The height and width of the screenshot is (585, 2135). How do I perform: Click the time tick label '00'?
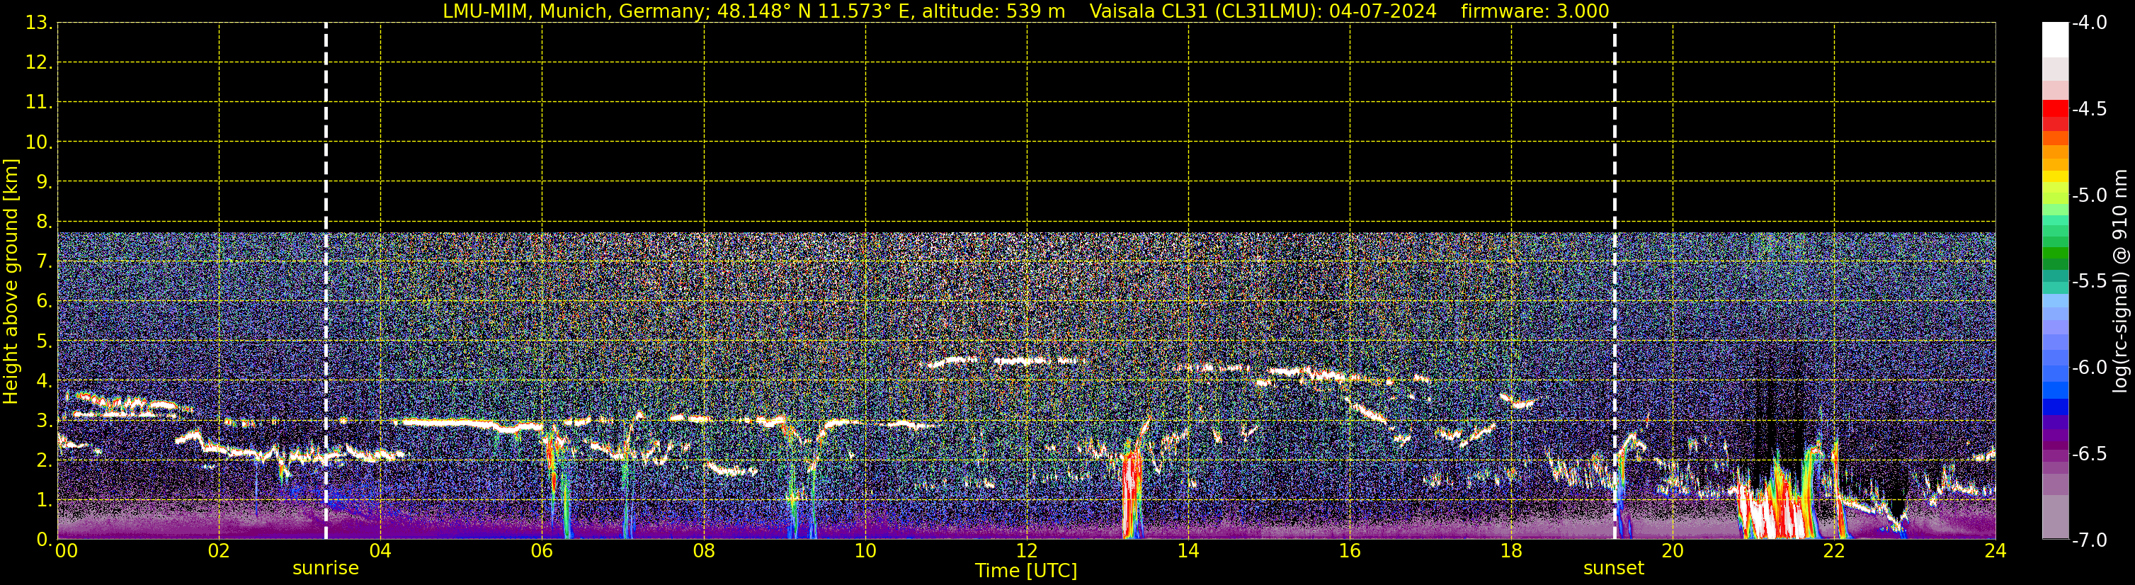pyautogui.click(x=67, y=551)
